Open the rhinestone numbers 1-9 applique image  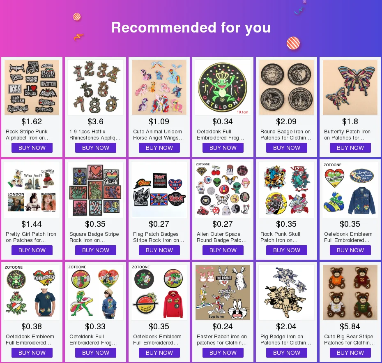[95, 87]
